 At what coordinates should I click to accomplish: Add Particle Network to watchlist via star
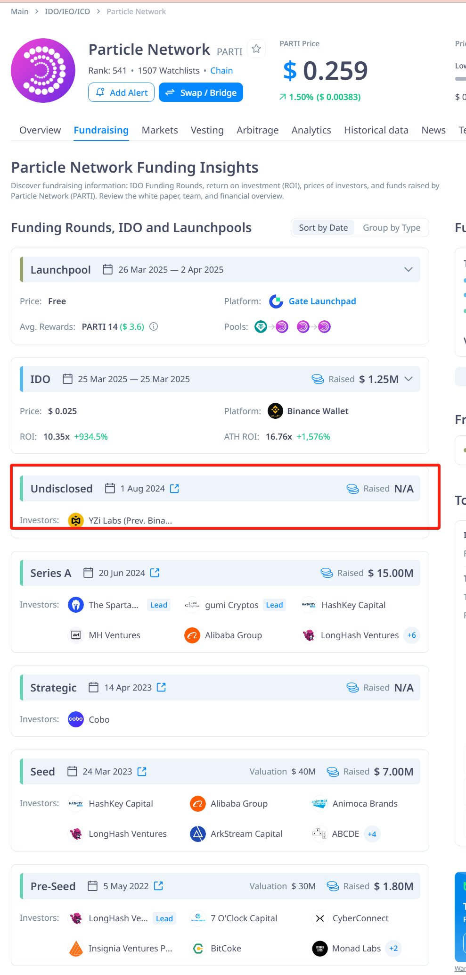(256, 49)
